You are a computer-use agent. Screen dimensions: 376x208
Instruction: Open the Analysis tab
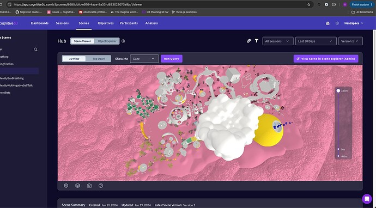(151, 23)
